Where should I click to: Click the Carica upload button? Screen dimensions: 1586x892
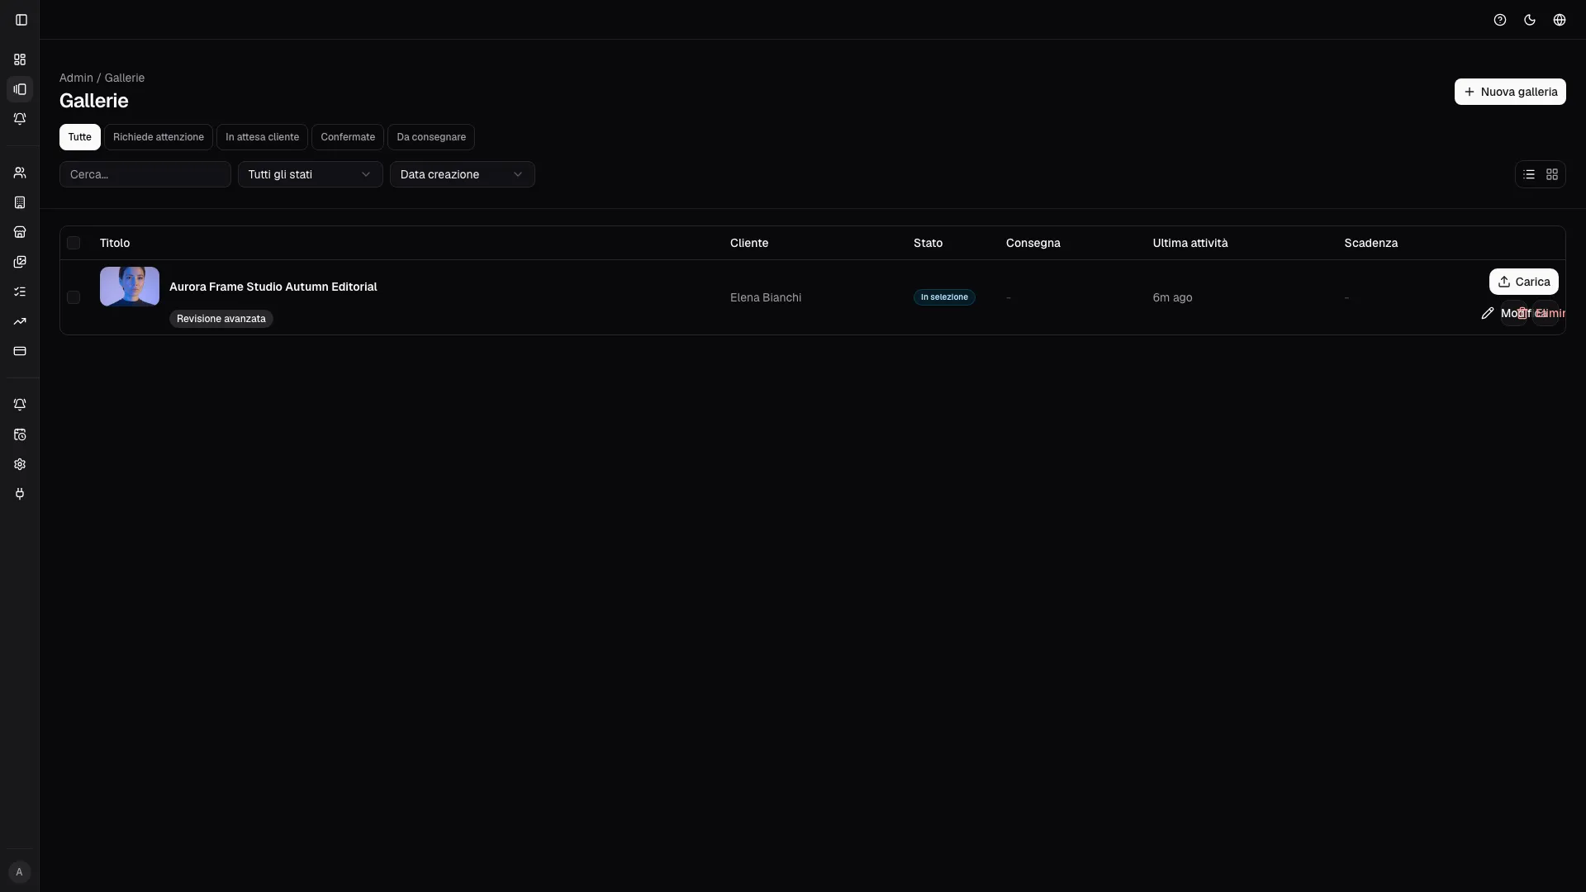click(1524, 282)
